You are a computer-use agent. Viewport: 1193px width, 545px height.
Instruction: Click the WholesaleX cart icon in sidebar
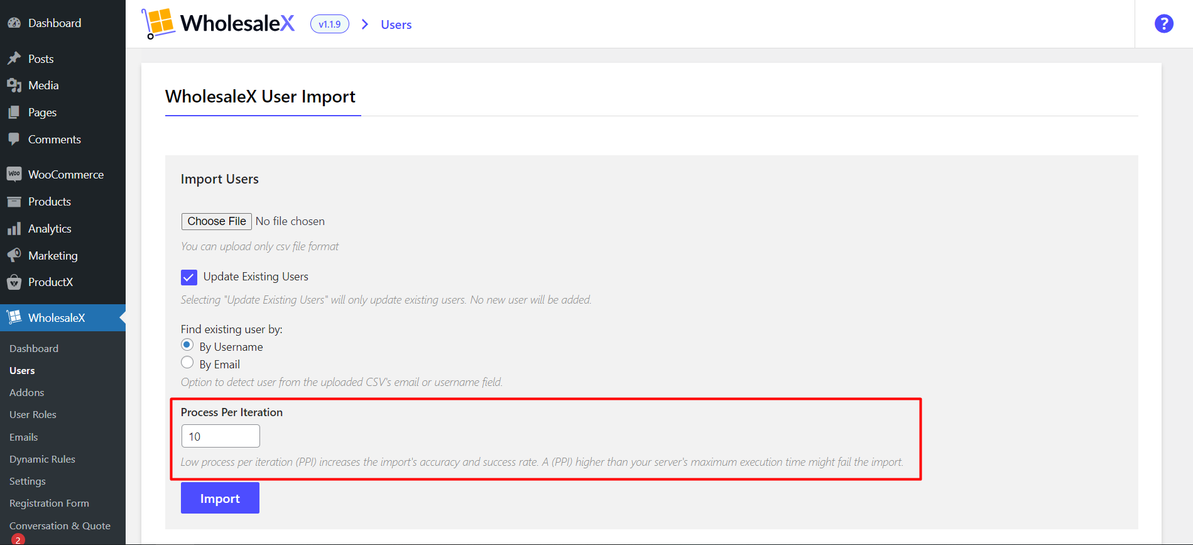pos(14,317)
